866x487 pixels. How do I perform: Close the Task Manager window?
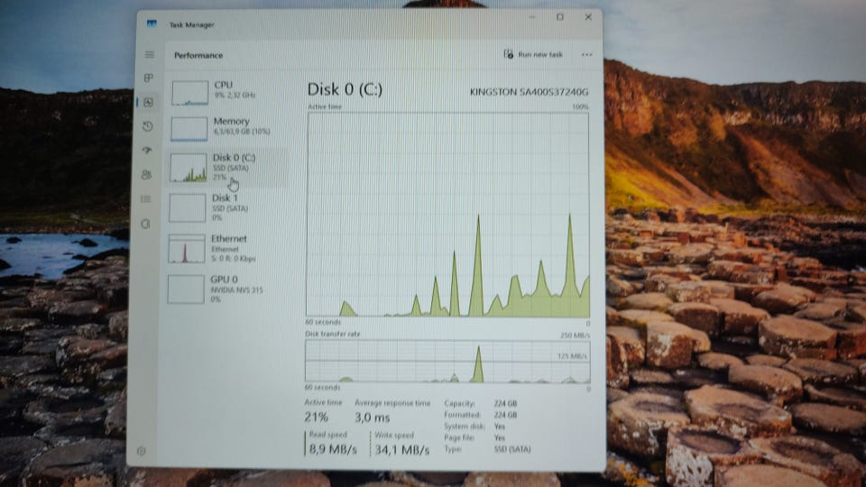[588, 17]
